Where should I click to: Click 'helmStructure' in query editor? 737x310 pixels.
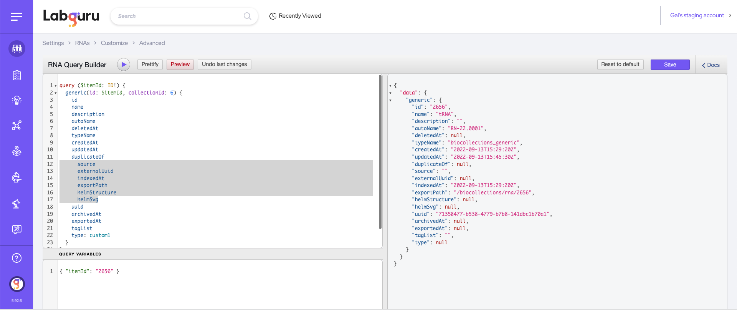97,193
